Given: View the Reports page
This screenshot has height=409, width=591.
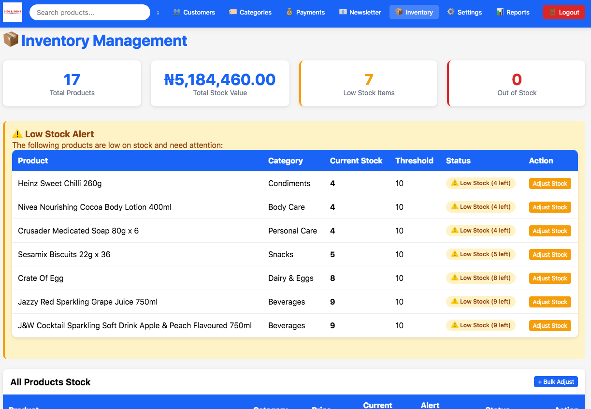Looking at the screenshot, I should tap(513, 12).
